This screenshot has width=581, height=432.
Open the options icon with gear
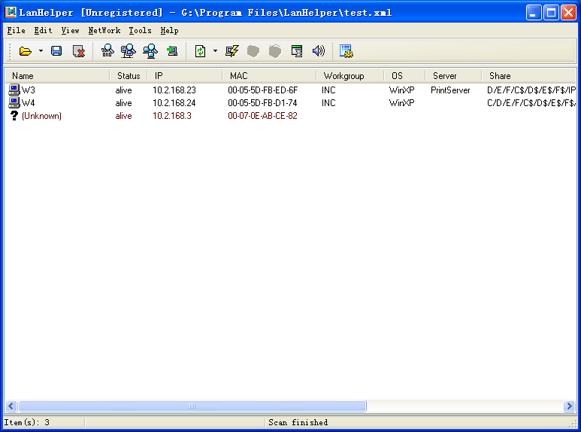tap(346, 51)
